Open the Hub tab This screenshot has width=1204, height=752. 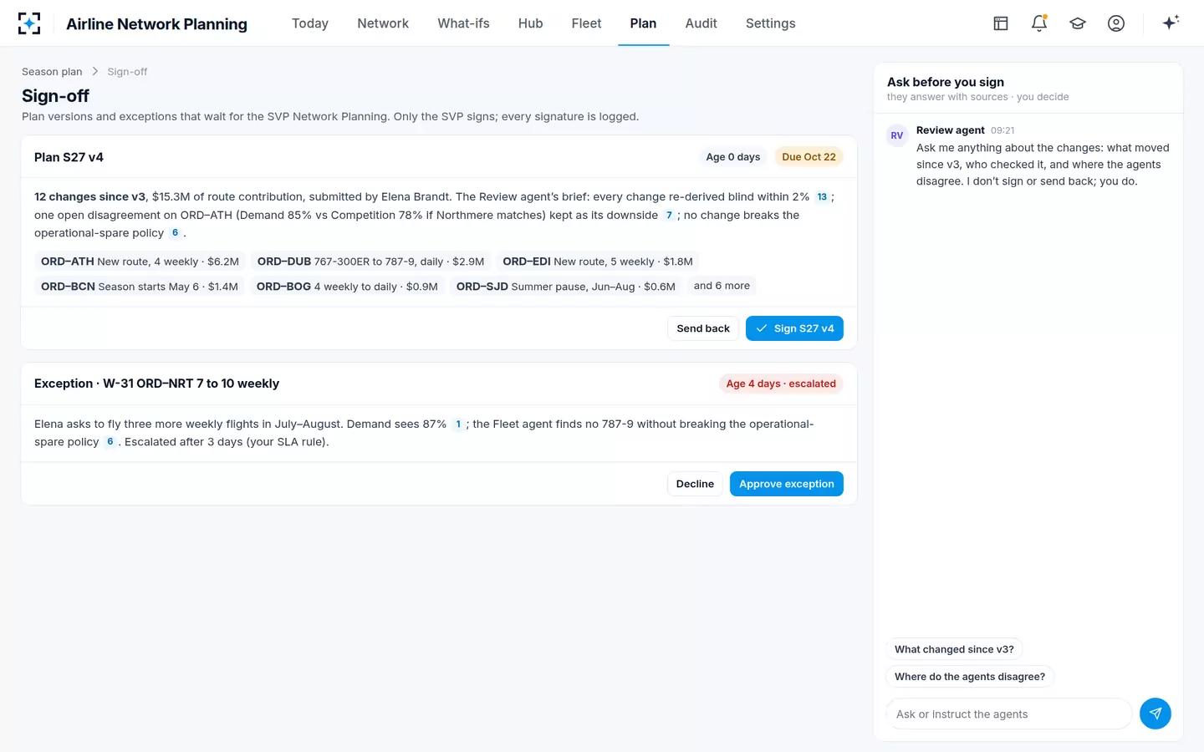point(531,23)
